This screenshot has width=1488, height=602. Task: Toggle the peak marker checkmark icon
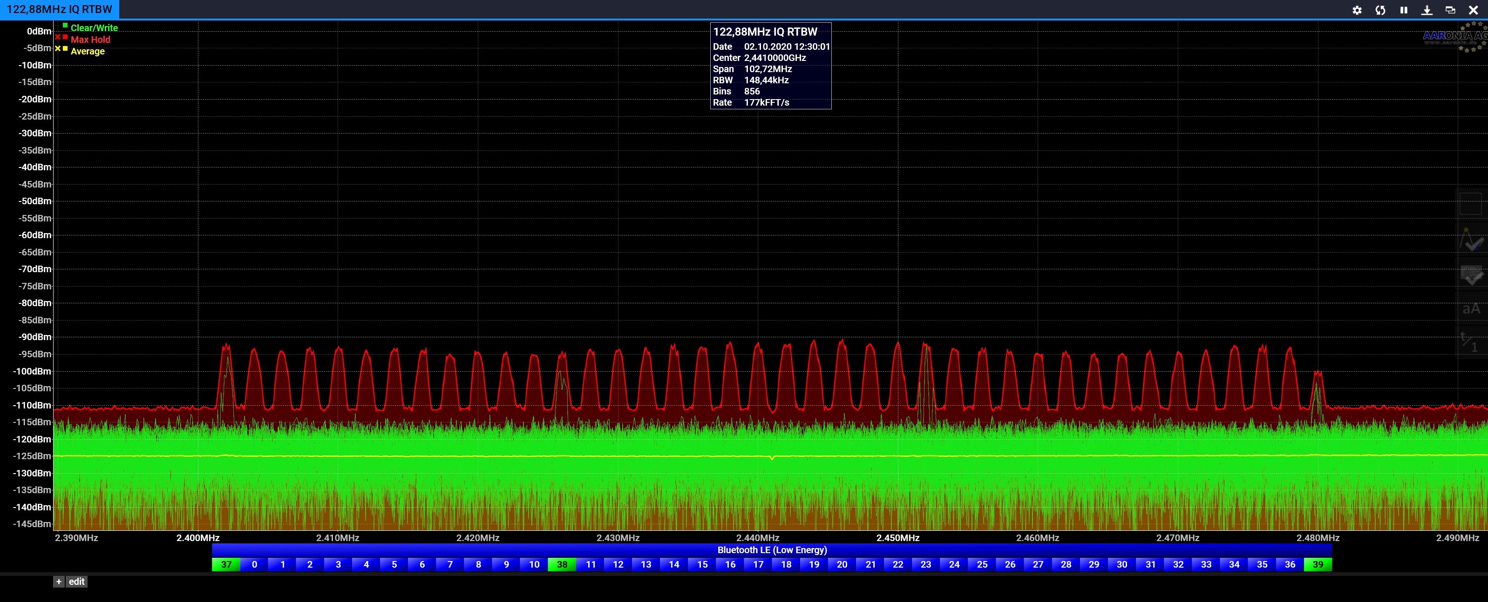click(1471, 240)
